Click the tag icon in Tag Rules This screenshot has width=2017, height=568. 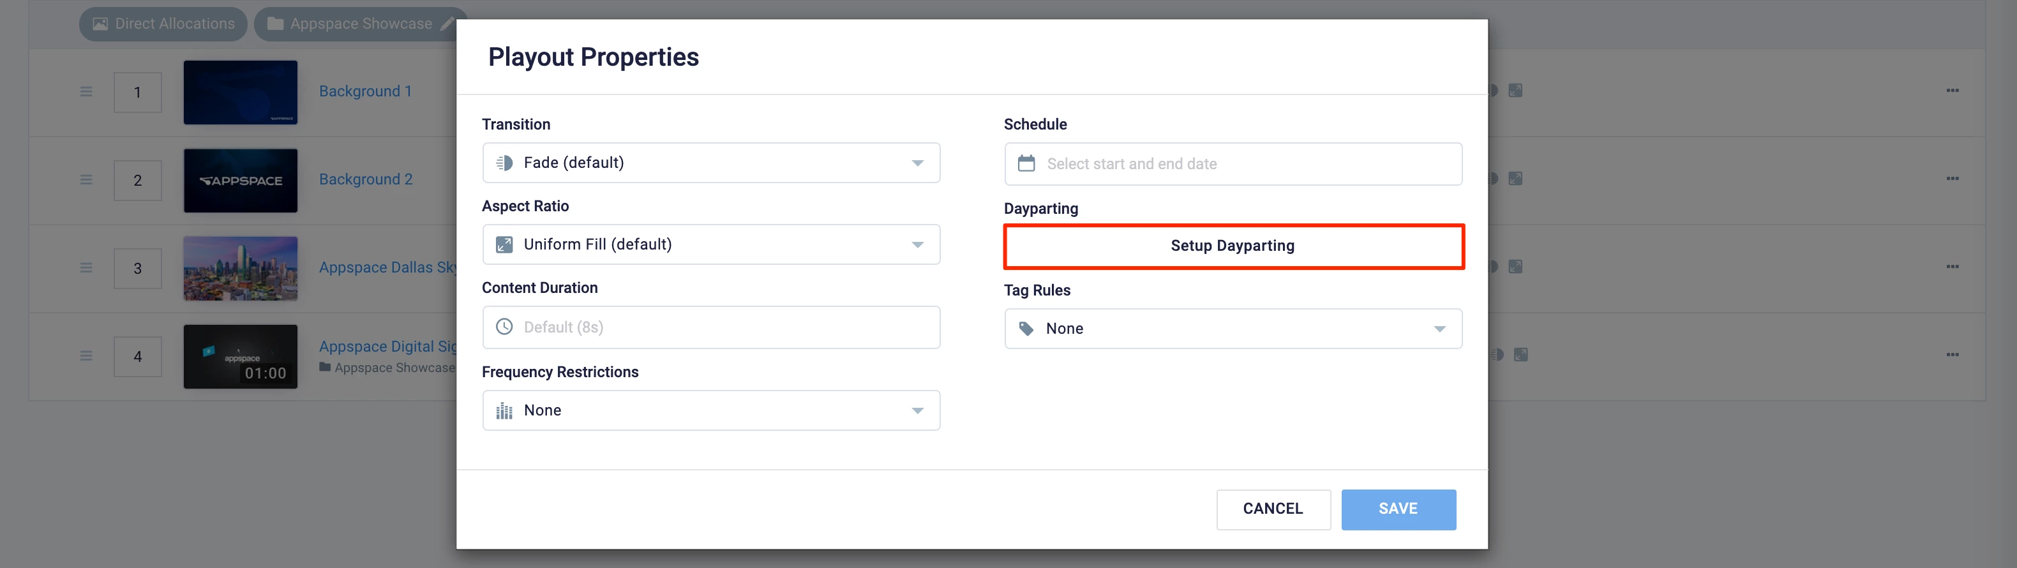click(1026, 329)
